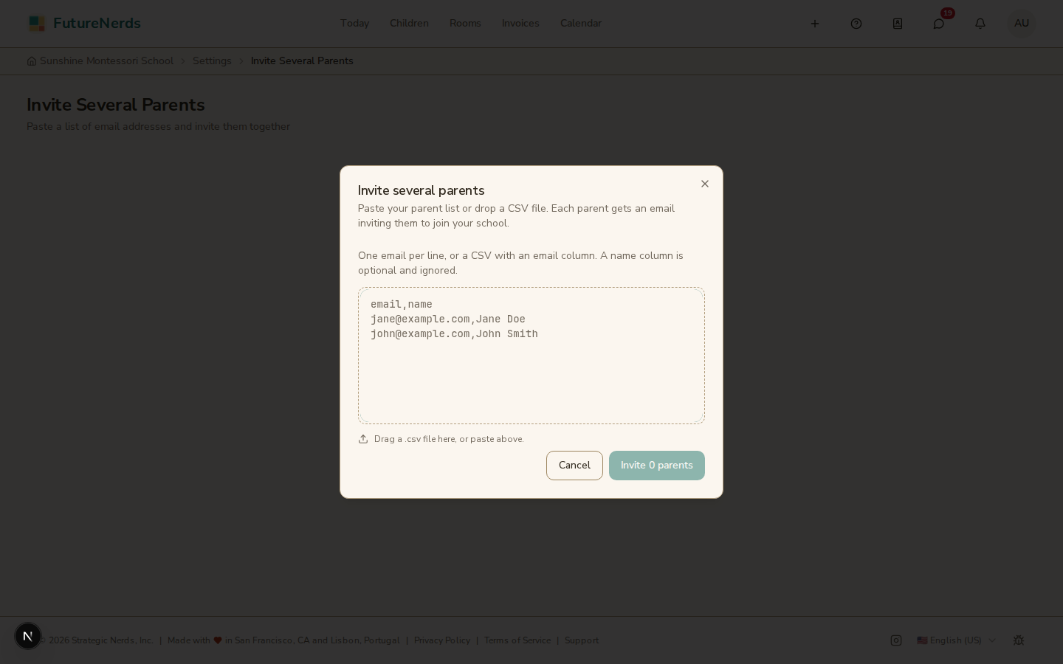Click Sunshine Montessori School breadcrumb
This screenshot has width=1063, height=664.
point(106,61)
